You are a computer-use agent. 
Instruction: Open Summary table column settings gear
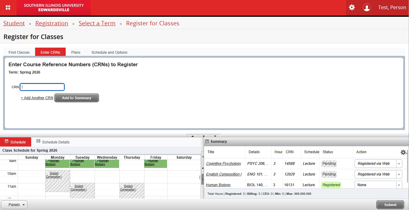(403, 152)
